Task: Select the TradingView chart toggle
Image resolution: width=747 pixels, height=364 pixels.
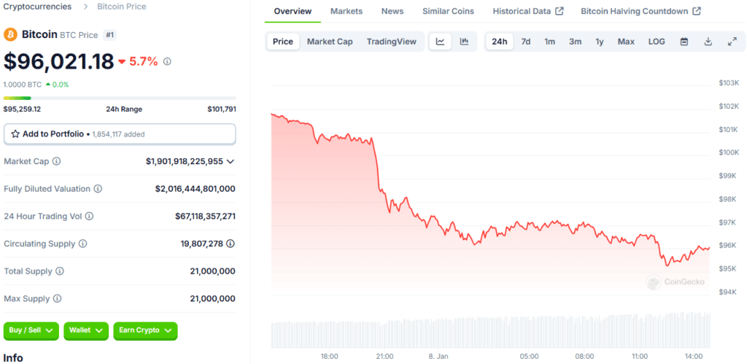Action: (x=392, y=42)
